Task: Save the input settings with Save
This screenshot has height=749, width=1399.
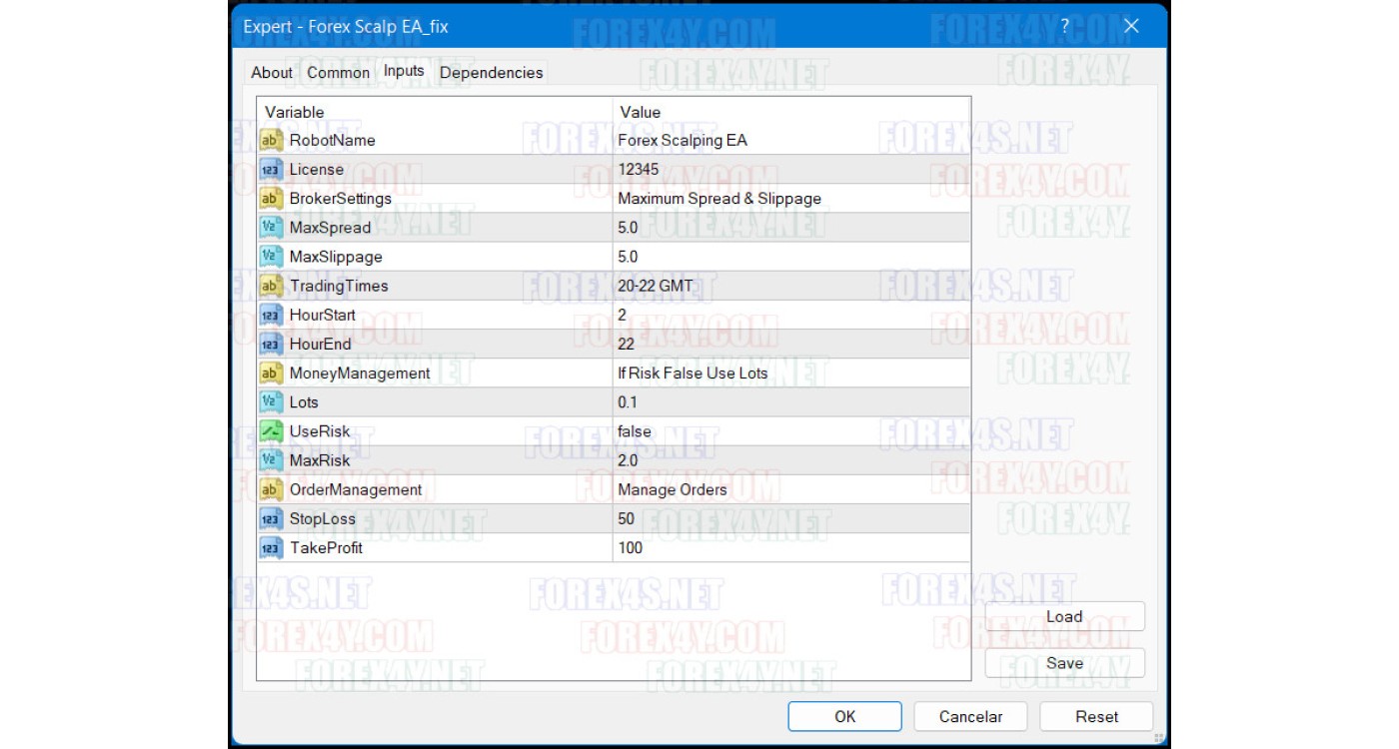Action: pyautogui.click(x=1064, y=663)
